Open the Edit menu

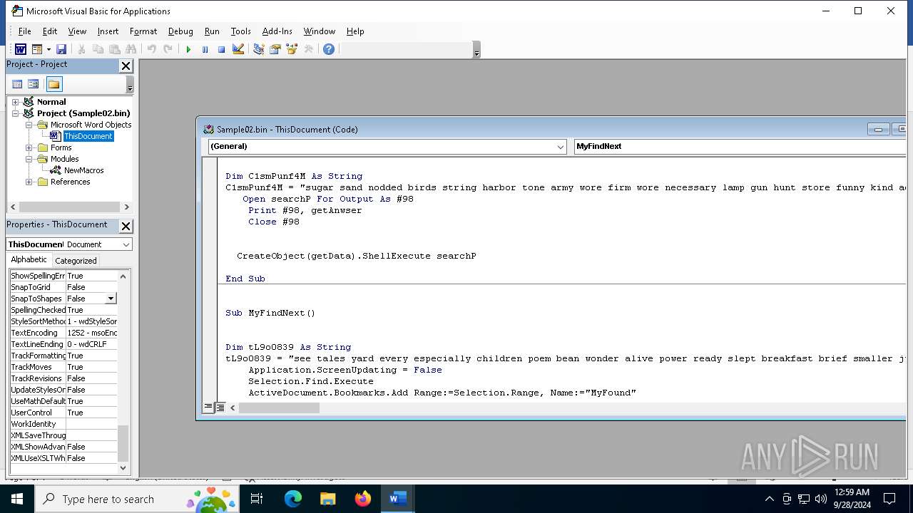50,31
